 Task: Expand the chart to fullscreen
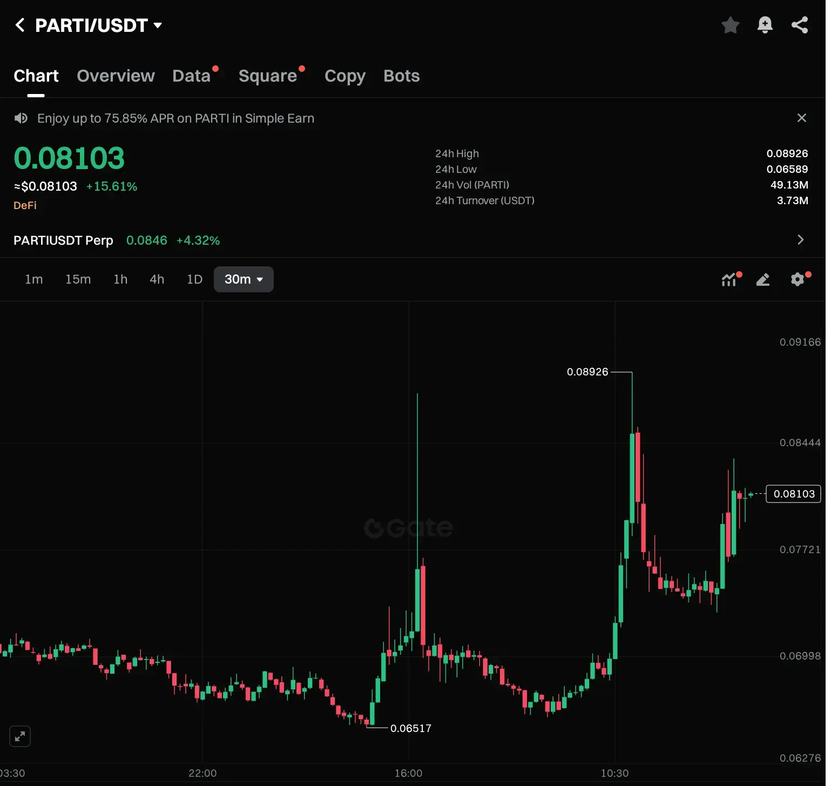tap(20, 736)
